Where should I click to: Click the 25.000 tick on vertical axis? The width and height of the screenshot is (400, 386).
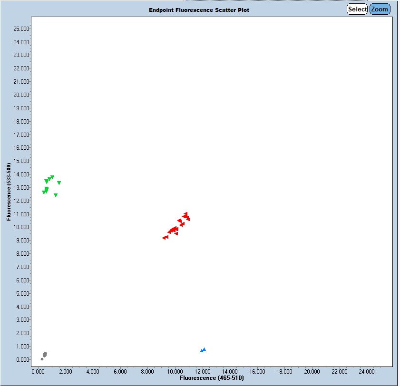(x=22, y=29)
